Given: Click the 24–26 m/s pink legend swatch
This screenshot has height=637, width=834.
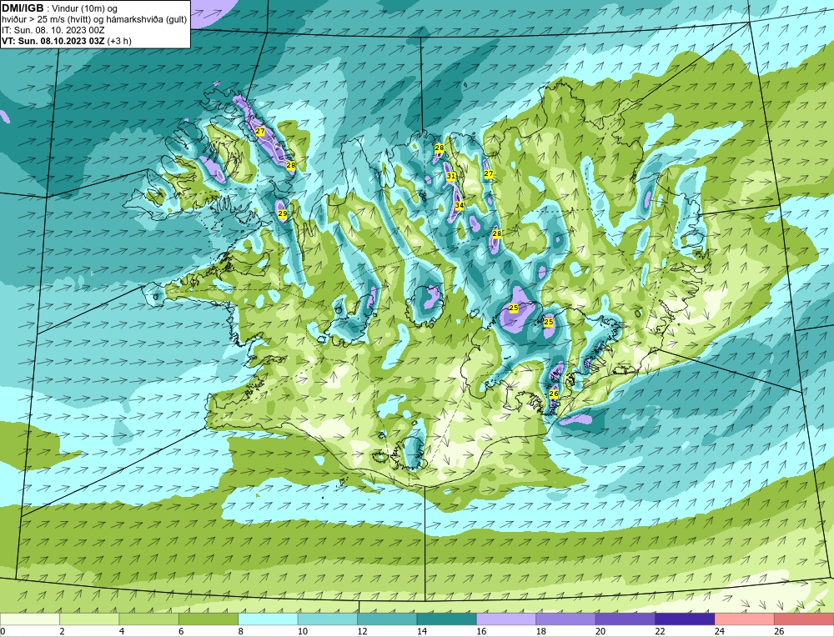Looking at the screenshot, I should click(x=745, y=619).
